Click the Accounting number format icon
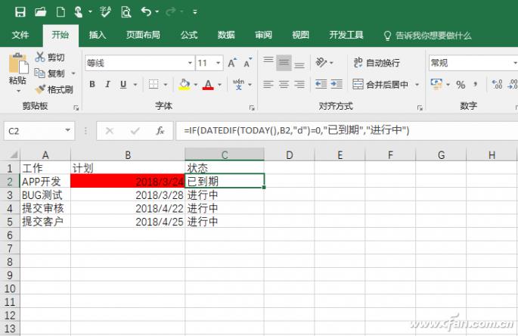Image resolution: width=518 pixels, height=336 pixels. [x=436, y=84]
